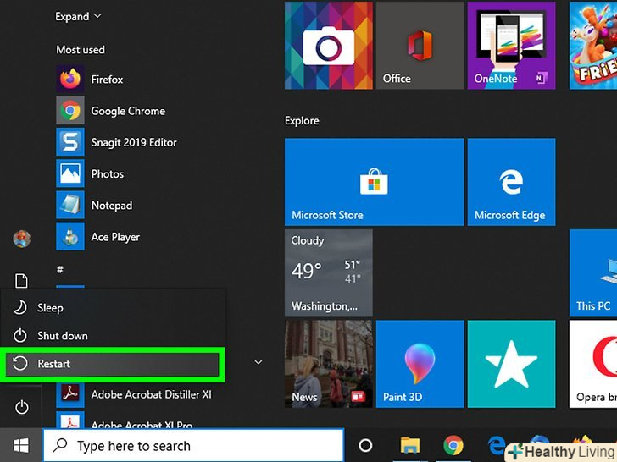
Task: Click the Windows Start button
Action: pos(20,445)
